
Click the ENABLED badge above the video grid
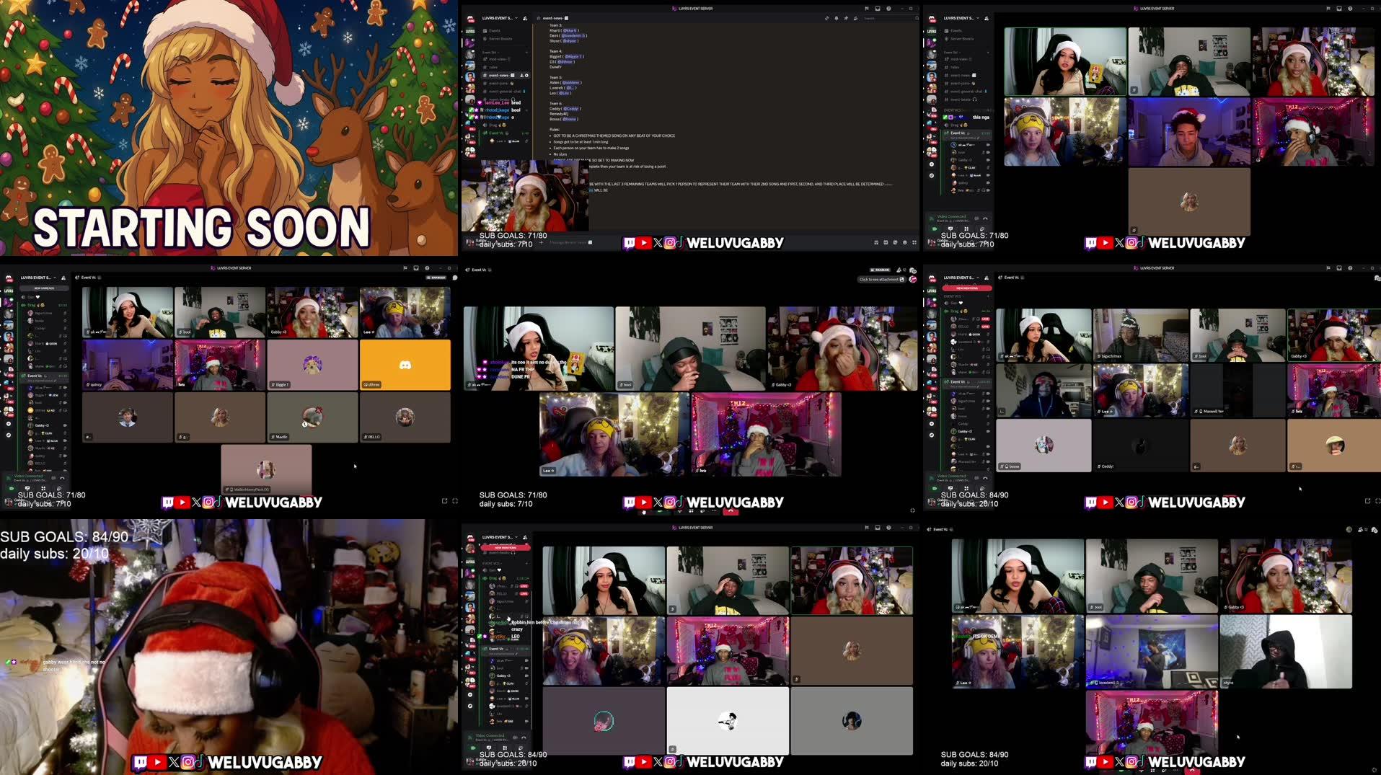coord(436,278)
